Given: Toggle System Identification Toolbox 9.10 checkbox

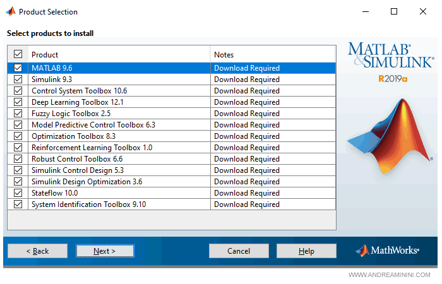Looking at the screenshot, I should click(18, 204).
